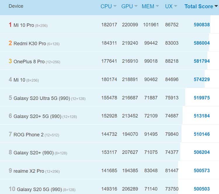Open Galaxy S20+ (990) 8+128 entry
The height and width of the screenshot is (194, 219).
click(33, 153)
